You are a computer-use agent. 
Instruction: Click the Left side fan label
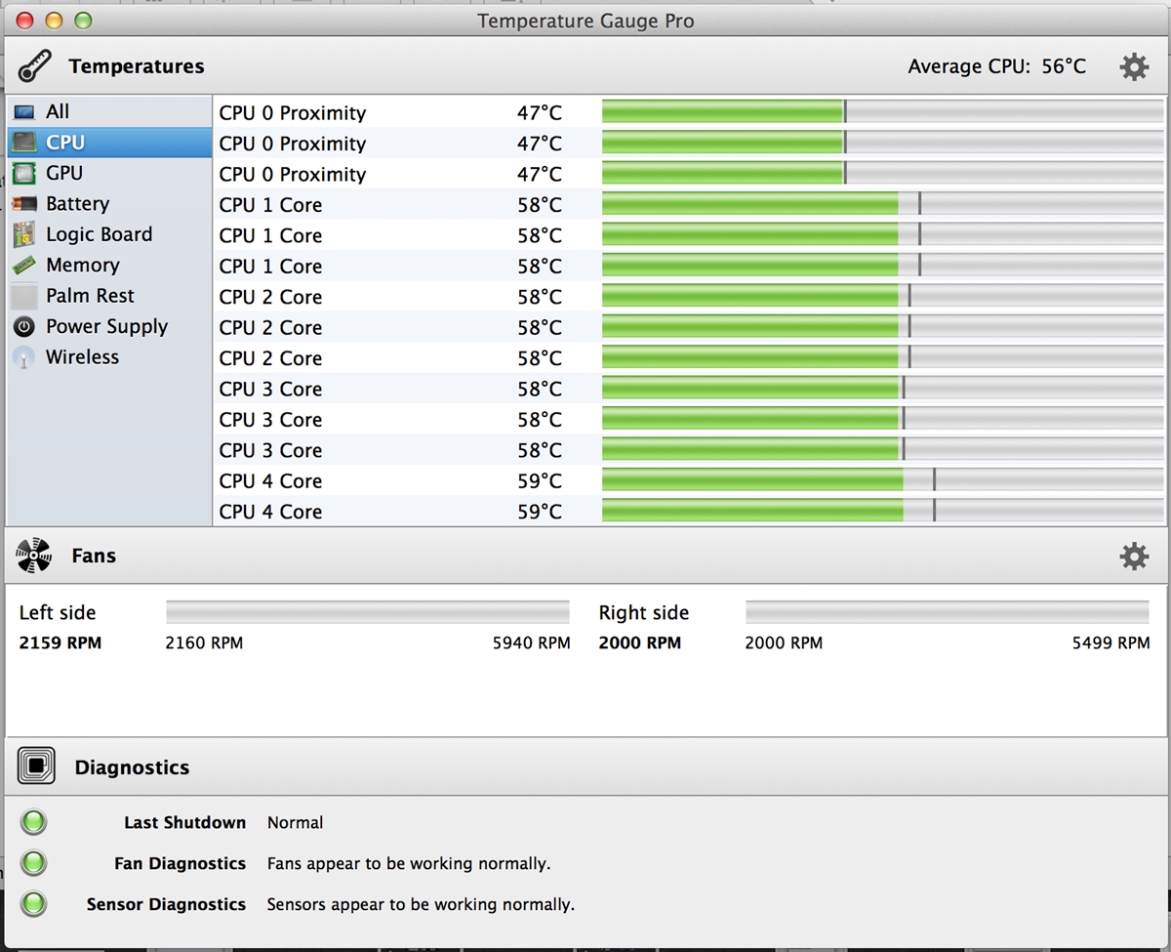[x=58, y=613]
